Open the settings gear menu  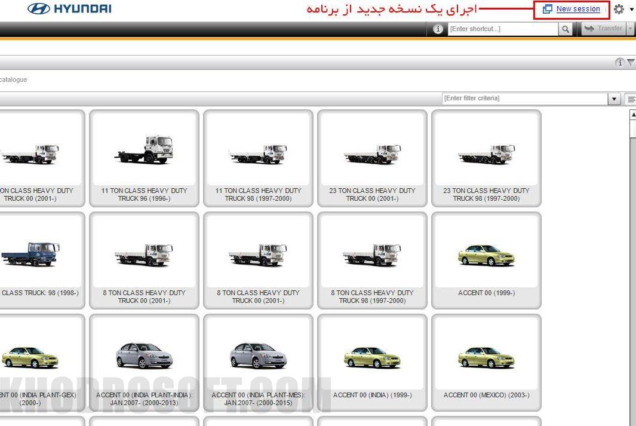[619, 9]
